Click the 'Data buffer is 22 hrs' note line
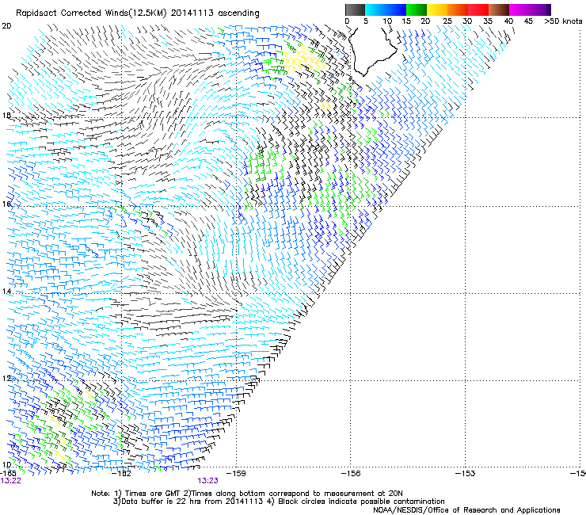 point(279,502)
